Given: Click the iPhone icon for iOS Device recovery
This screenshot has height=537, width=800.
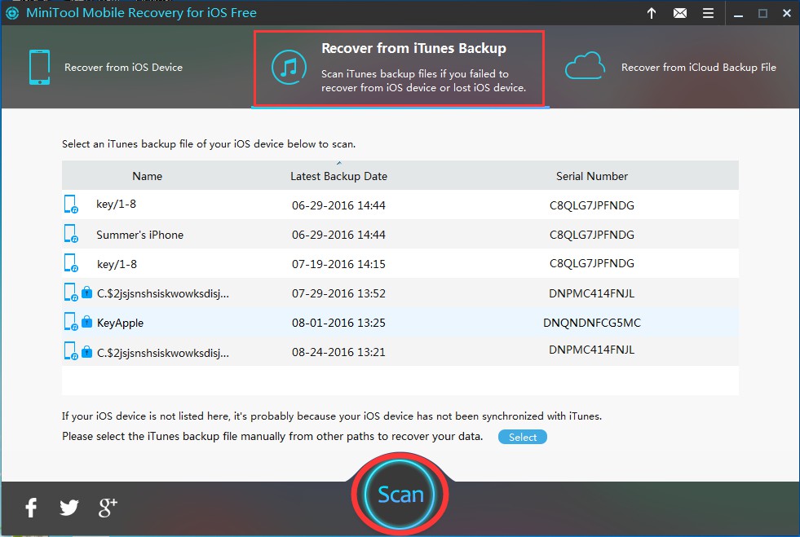Looking at the screenshot, I should pyautogui.click(x=39, y=68).
